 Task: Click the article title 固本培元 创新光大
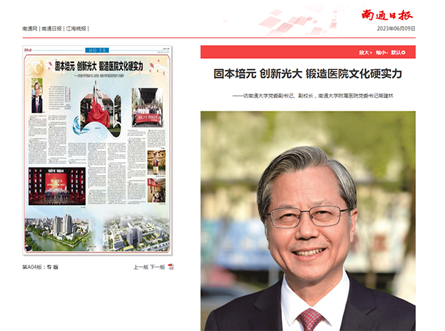[307, 73]
